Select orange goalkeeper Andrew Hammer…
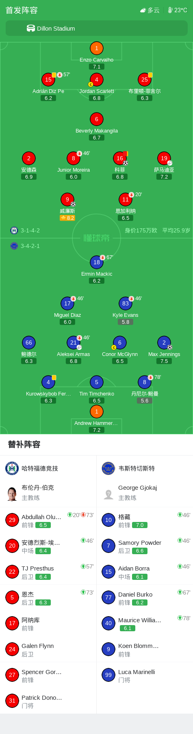The image size is (193, 734). click(97, 411)
